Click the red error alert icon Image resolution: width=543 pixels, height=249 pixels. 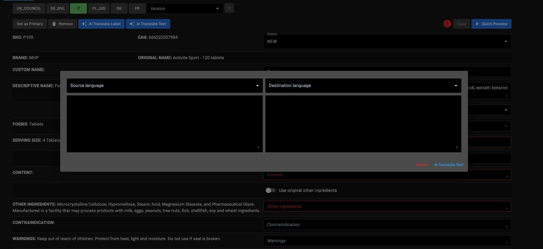coord(447,24)
